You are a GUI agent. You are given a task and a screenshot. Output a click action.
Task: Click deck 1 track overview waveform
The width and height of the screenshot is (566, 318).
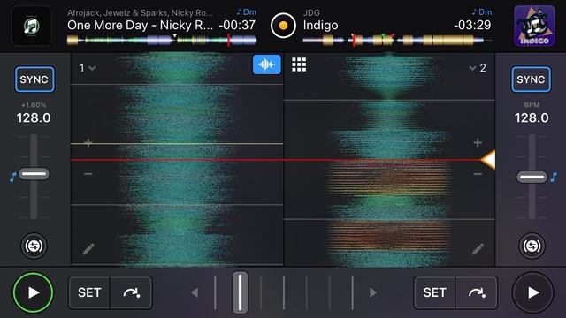click(162, 40)
